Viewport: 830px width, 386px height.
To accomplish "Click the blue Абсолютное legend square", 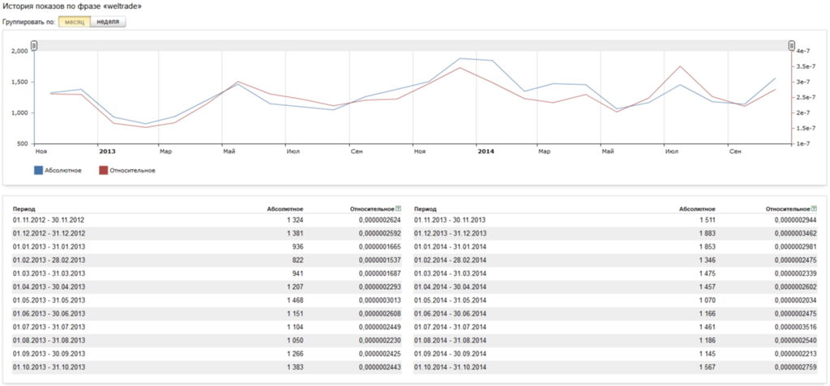I will (x=38, y=171).
